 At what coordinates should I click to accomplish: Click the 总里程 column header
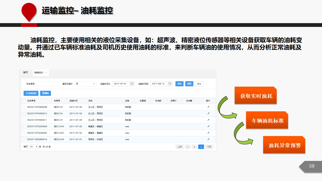coord(143,101)
